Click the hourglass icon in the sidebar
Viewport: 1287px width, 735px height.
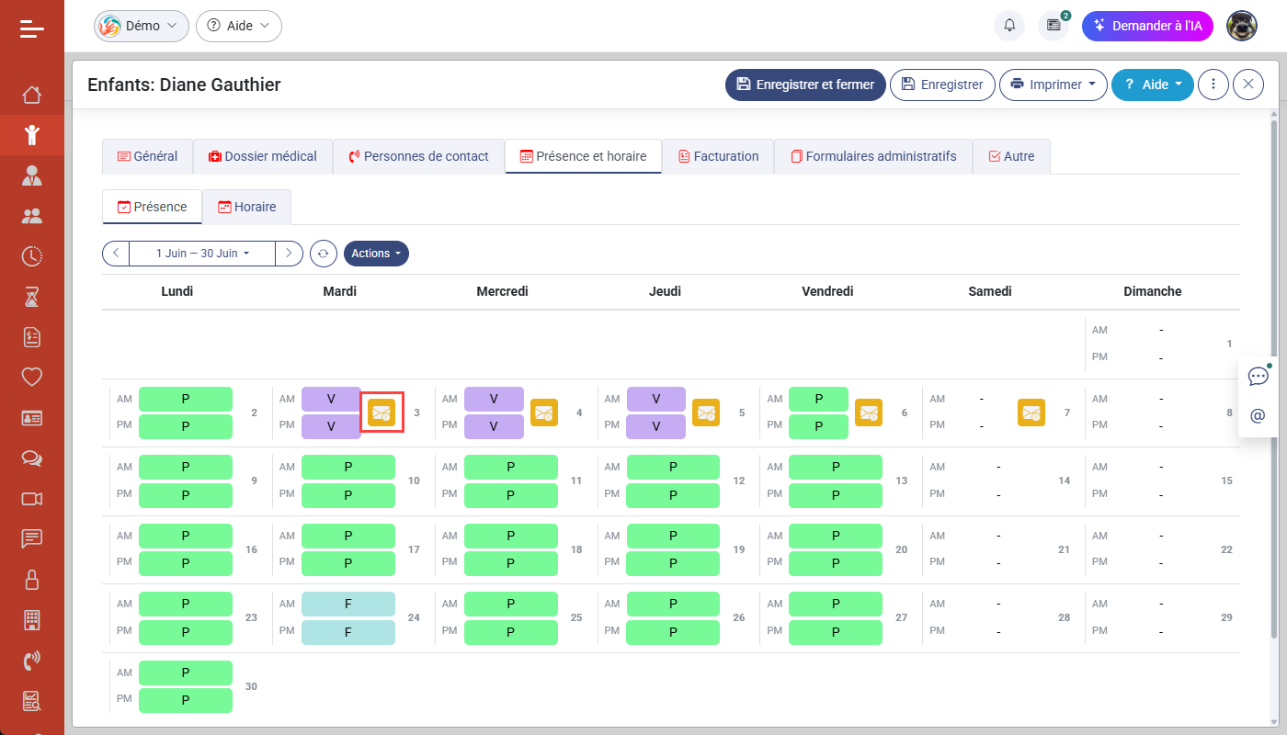coord(32,297)
